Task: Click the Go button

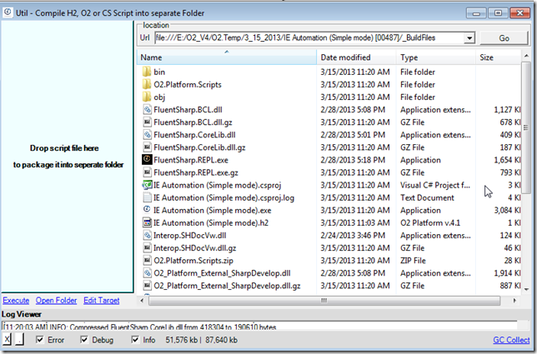Action: [x=504, y=38]
